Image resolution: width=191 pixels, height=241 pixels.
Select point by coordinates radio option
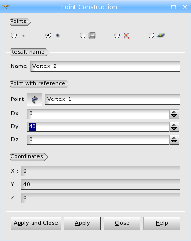click(14, 35)
